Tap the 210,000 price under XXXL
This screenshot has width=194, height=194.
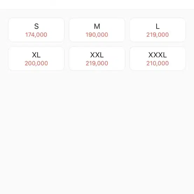(158, 63)
